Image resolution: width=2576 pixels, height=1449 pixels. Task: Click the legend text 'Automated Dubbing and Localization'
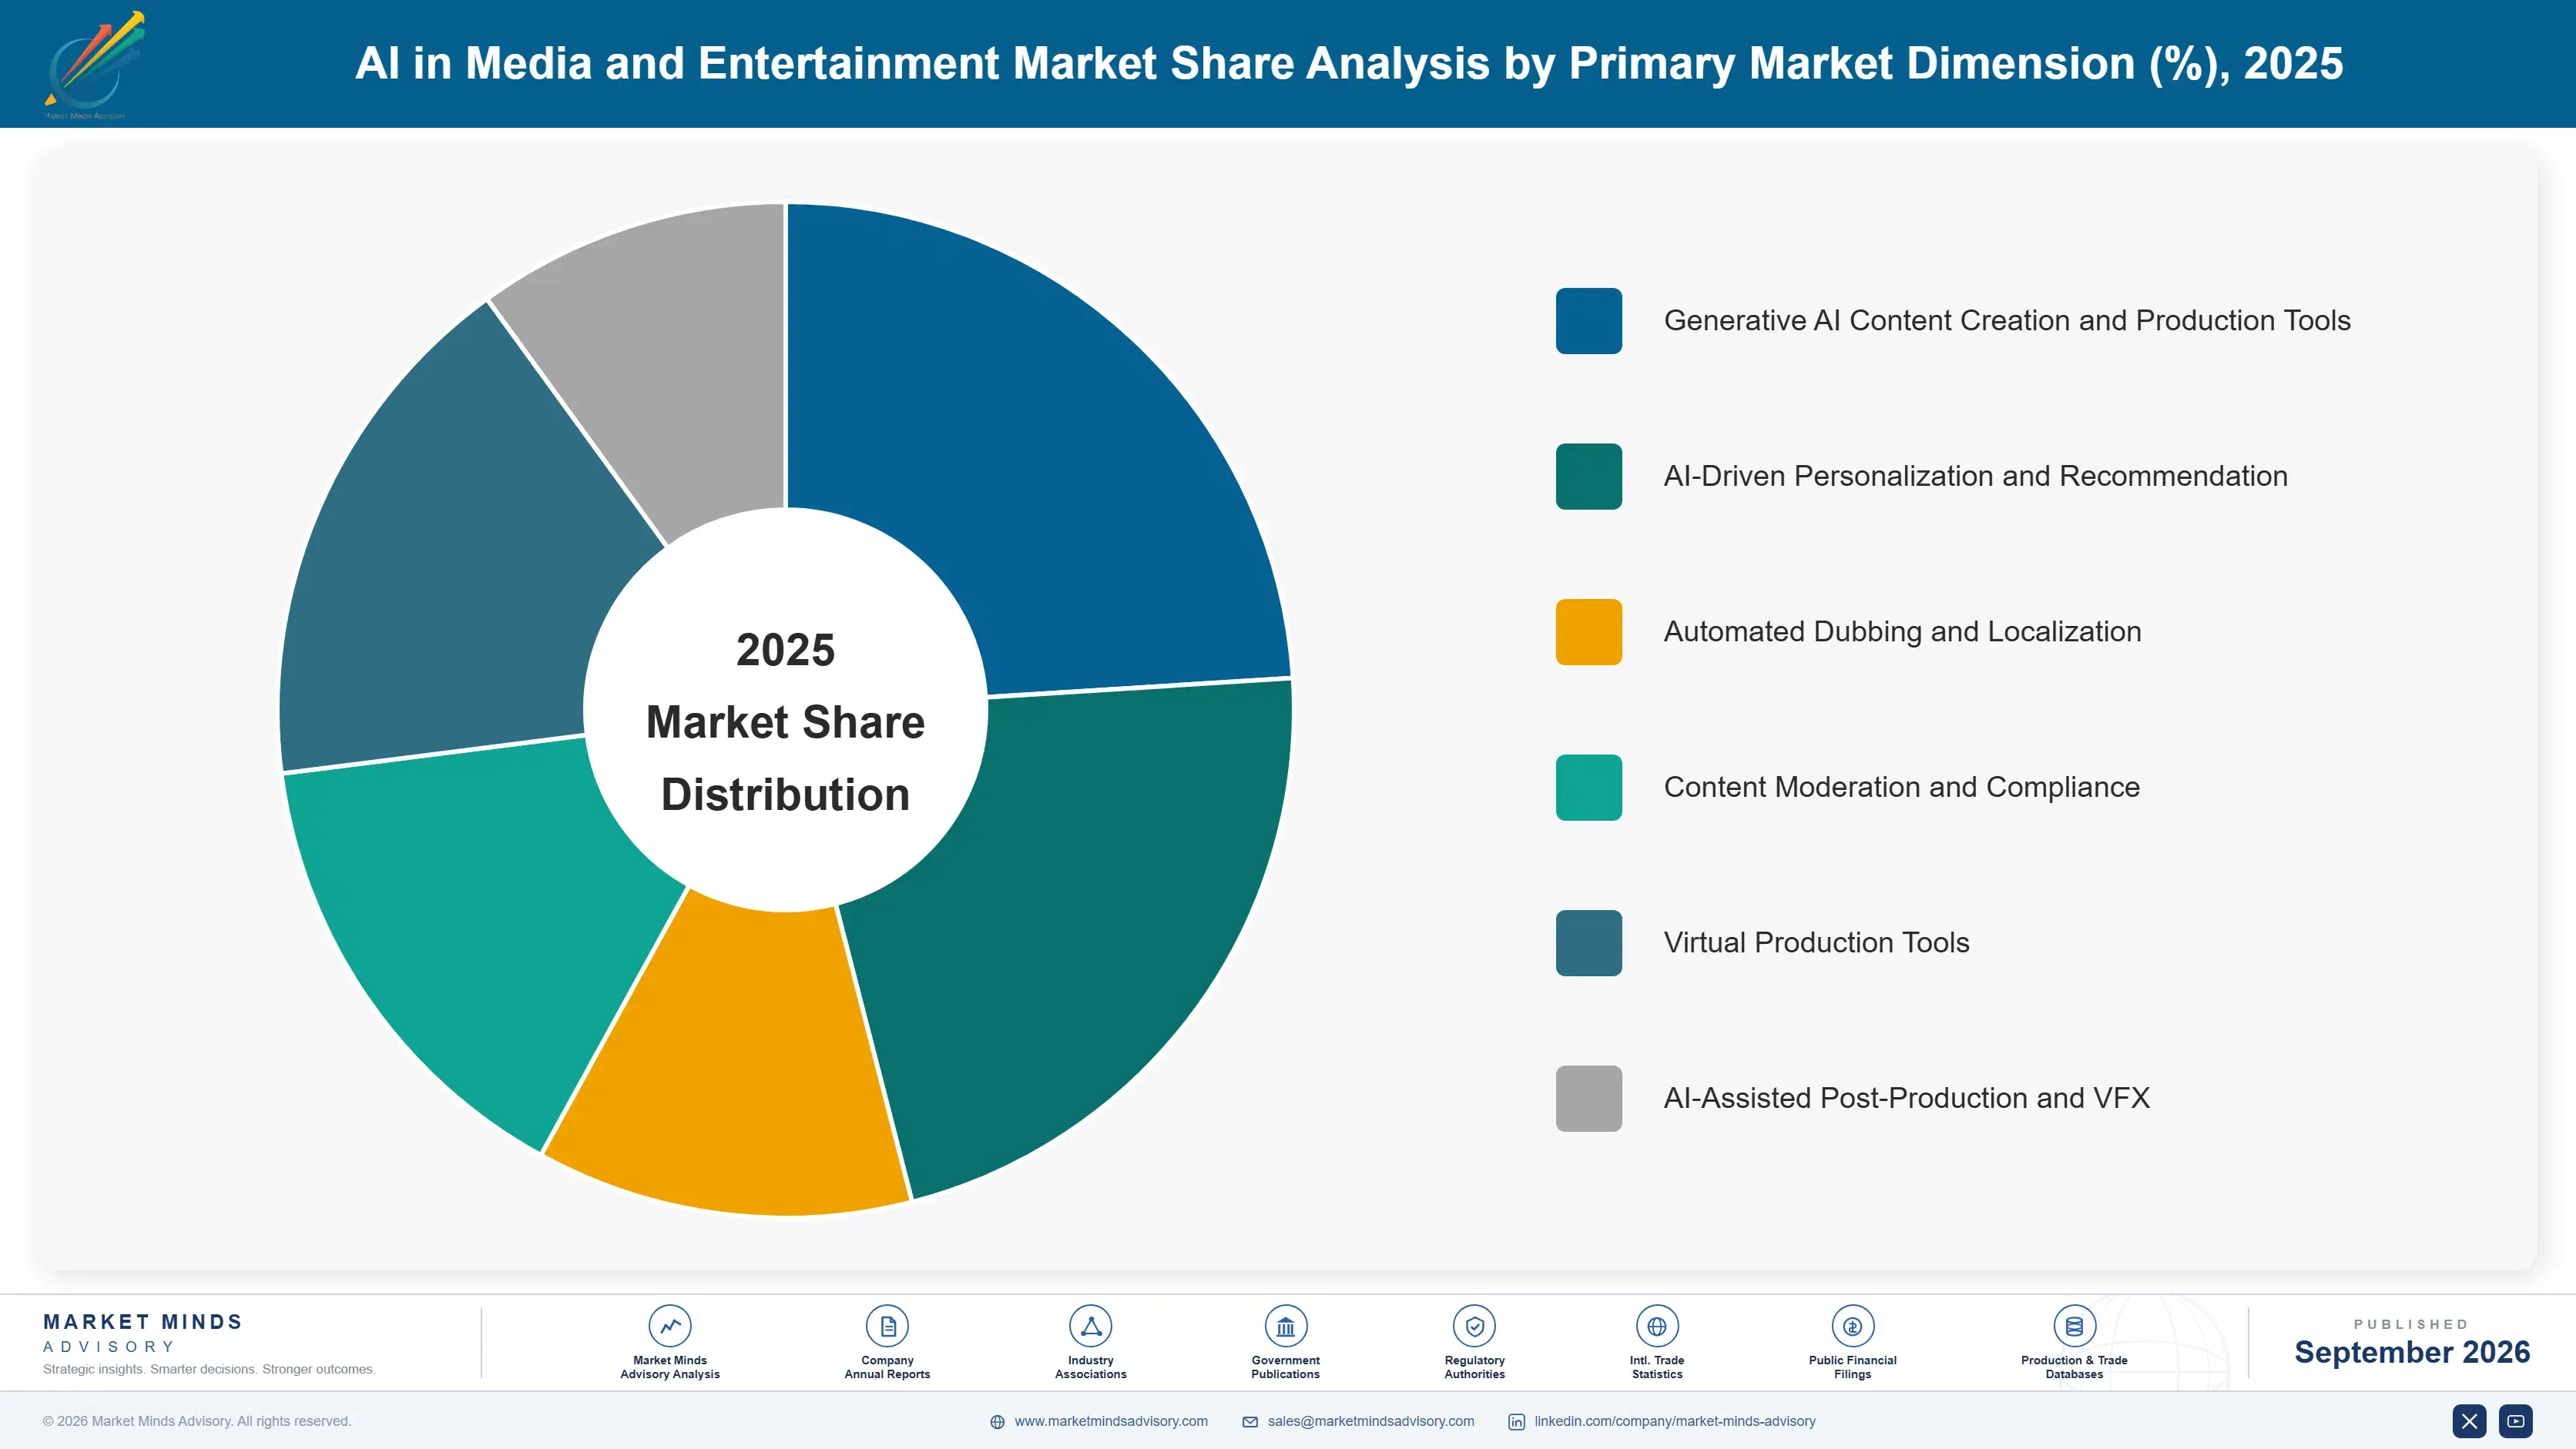click(1902, 631)
